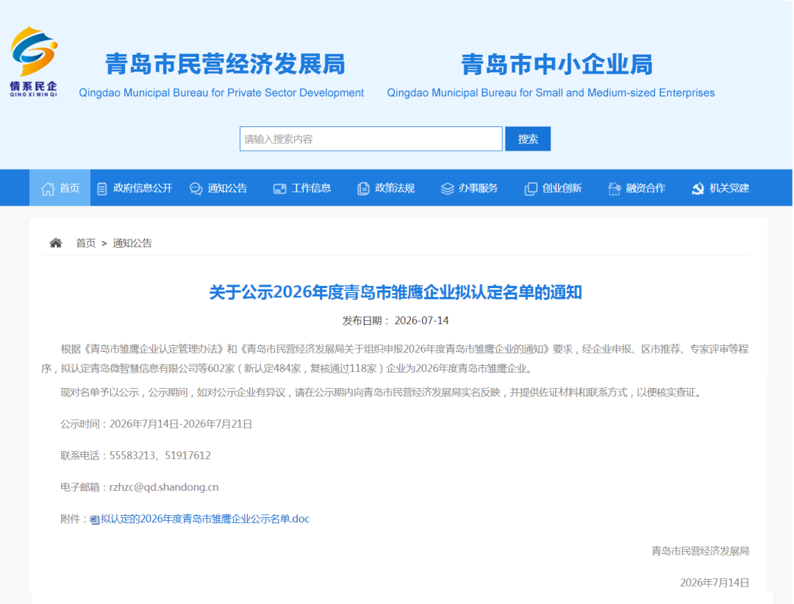The image size is (794, 604).
Task: Click the 搜索 search button
Action: click(528, 139)
